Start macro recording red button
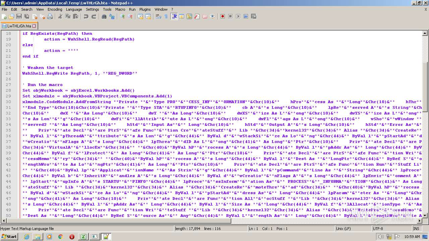Screen dimensions: 429x241 pyautogui.click(x=223, y=16)
